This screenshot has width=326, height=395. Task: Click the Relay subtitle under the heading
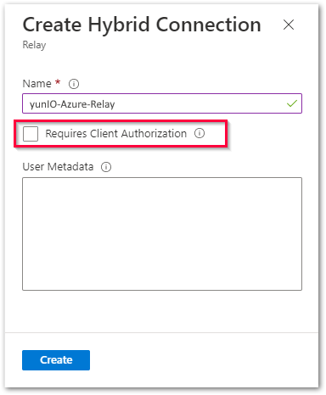coord(34,45)
